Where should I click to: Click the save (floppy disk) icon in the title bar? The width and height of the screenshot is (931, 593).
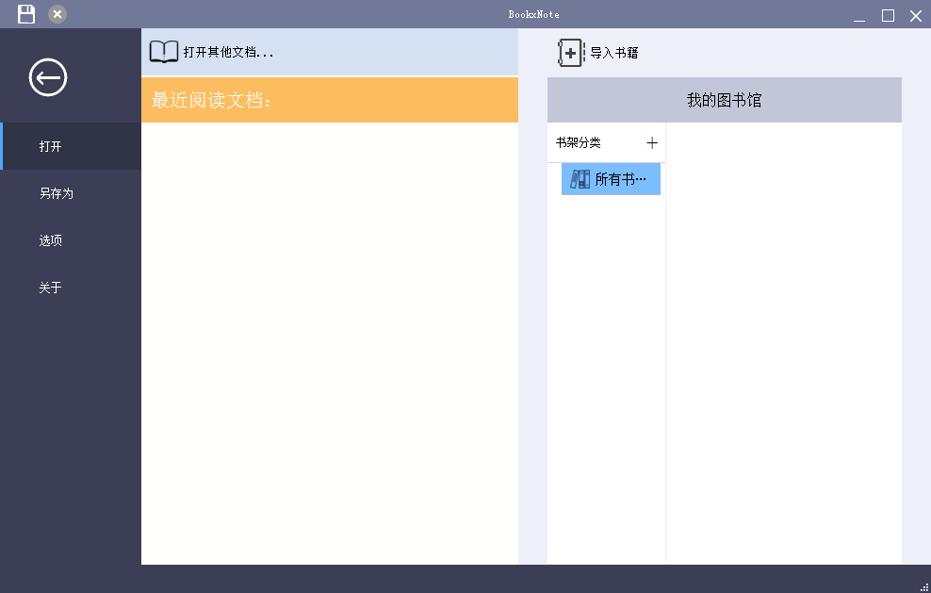(25, 14)
